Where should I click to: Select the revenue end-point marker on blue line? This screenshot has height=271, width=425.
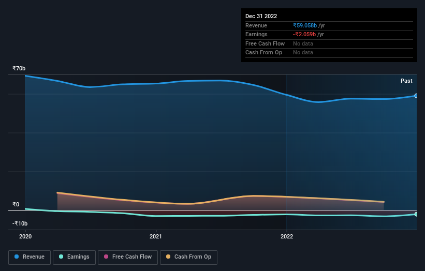click(x=416, y=96)
